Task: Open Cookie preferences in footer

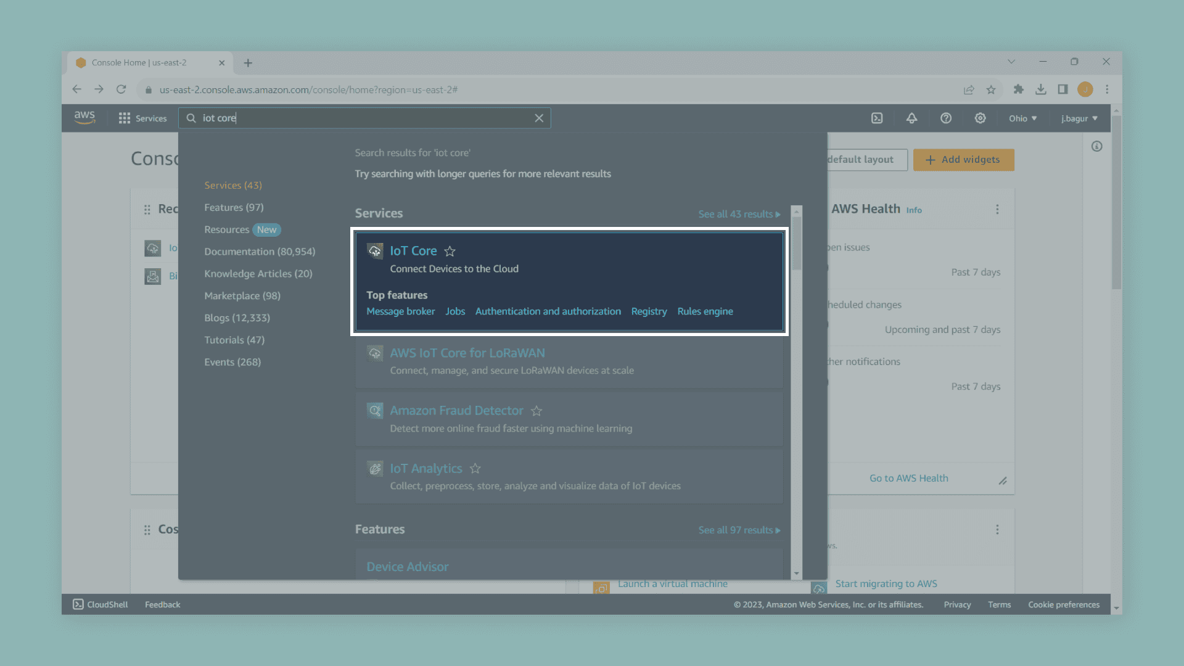Action: [1064, 605]
